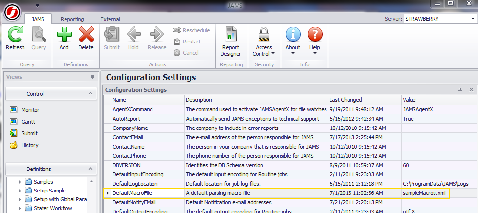Switch to the JAMS ribbon tab
This screenshot has height=213, width=478.
(38, 19)
